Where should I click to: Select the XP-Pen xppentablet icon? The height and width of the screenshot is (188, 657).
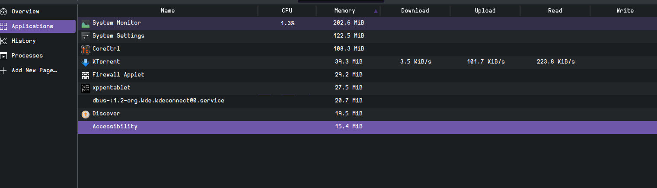tap(85, 88)
